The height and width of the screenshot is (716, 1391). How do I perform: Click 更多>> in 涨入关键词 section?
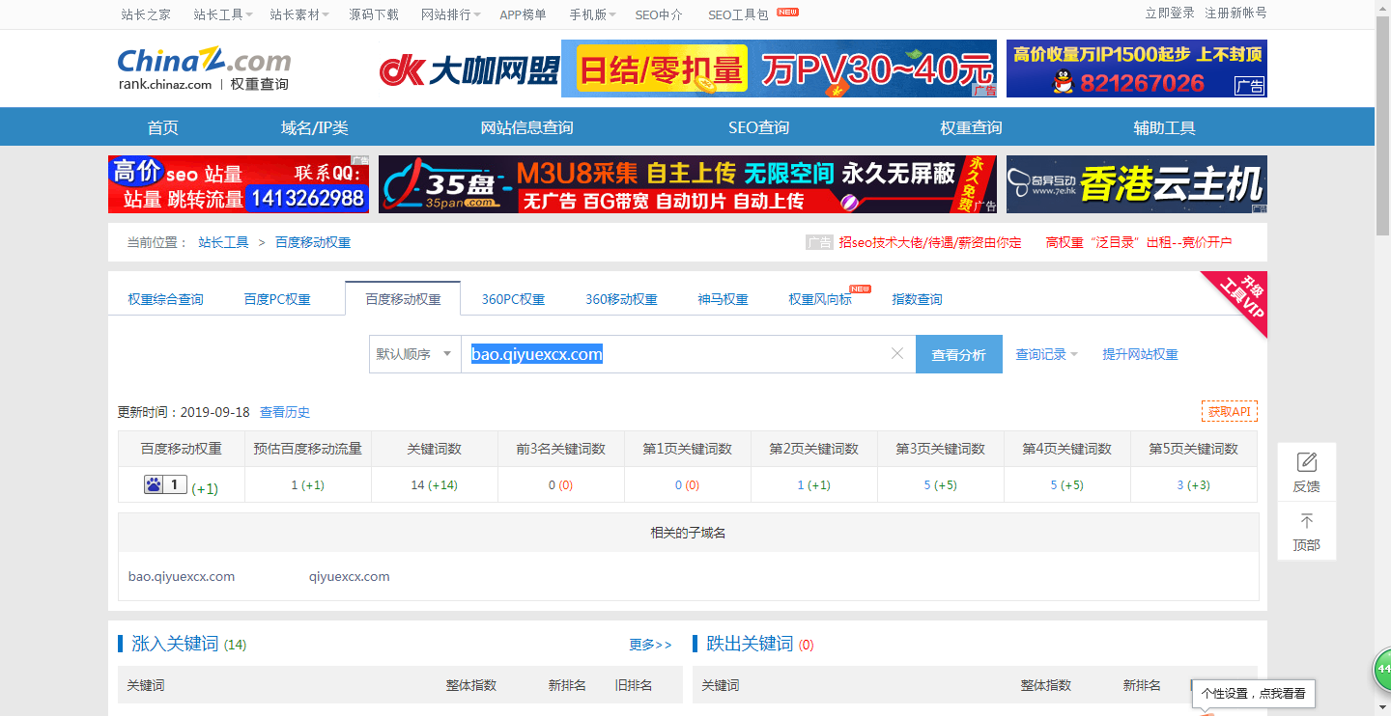tap(650, 644)
